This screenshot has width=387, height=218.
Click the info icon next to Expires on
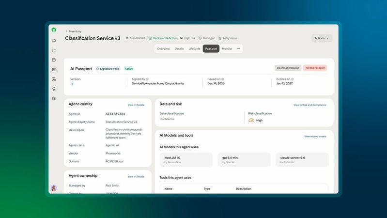tap(293, 79)
